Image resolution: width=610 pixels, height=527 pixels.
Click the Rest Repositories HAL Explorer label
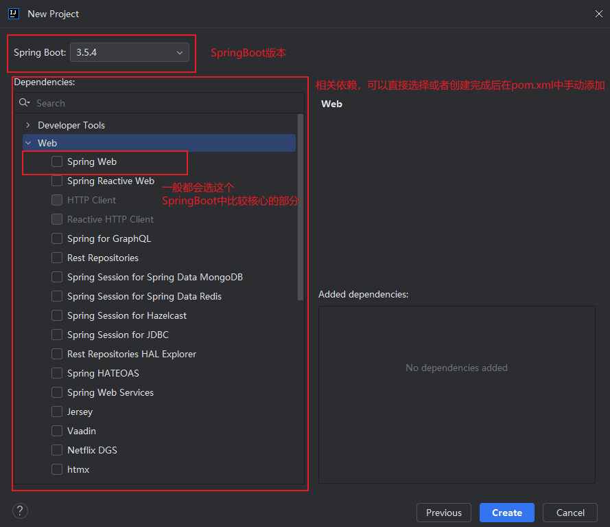click(132, 354)
